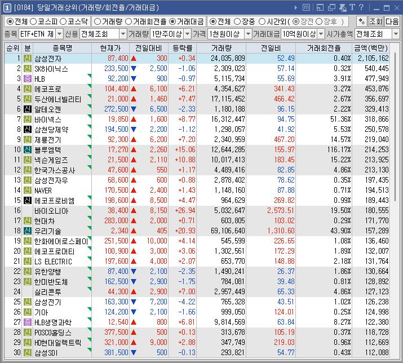Select the 전일비 column header
The height and width of the screenshot is (363, 403).
[x=271, y=48]
